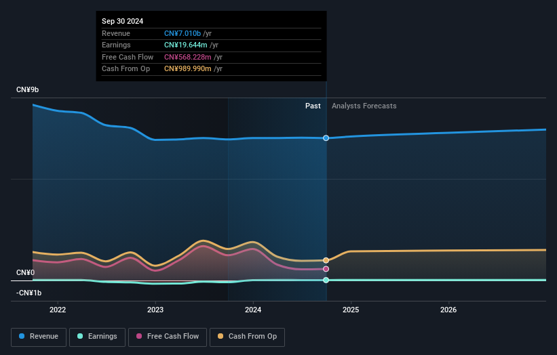The width and height of the screenshot is (557, 355).
Task: Click the teal Earnings data point marker
Action: point(326,280)
